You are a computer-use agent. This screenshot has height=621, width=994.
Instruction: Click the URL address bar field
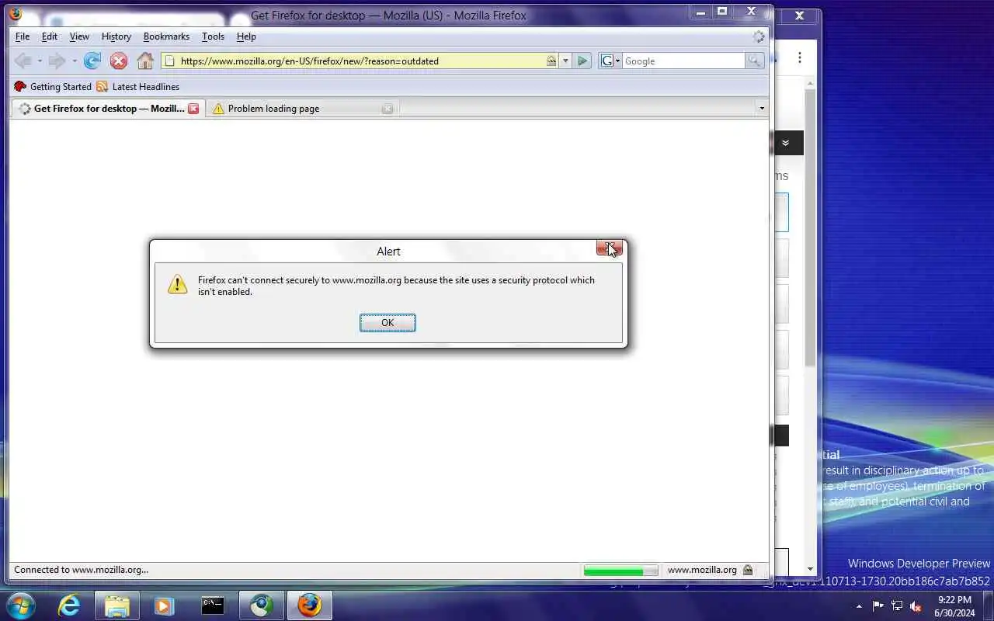coord(360,61)
